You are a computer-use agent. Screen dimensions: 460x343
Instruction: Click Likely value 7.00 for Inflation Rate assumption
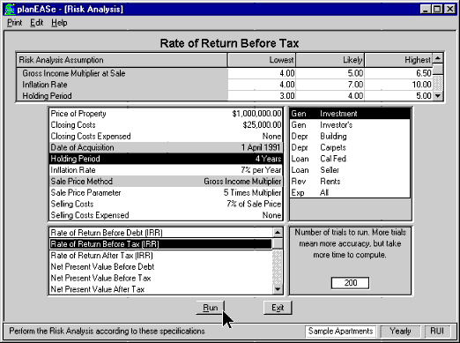pos(330,85)
